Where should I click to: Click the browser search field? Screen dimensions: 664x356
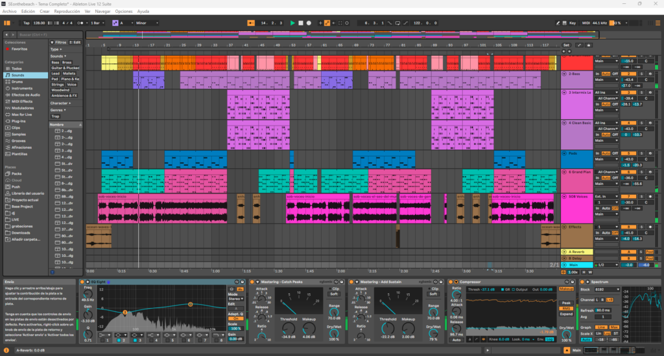(x=50, y=35)
